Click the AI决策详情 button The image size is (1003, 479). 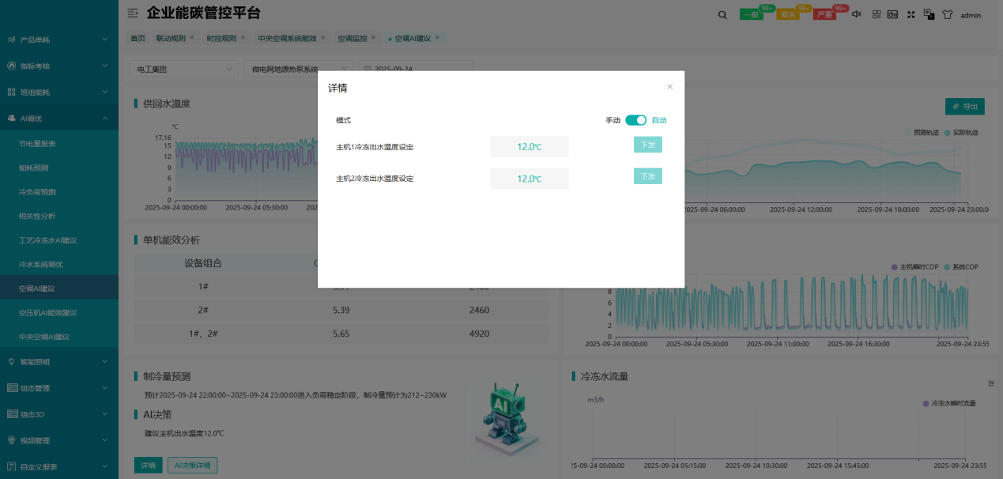(192, 465)
